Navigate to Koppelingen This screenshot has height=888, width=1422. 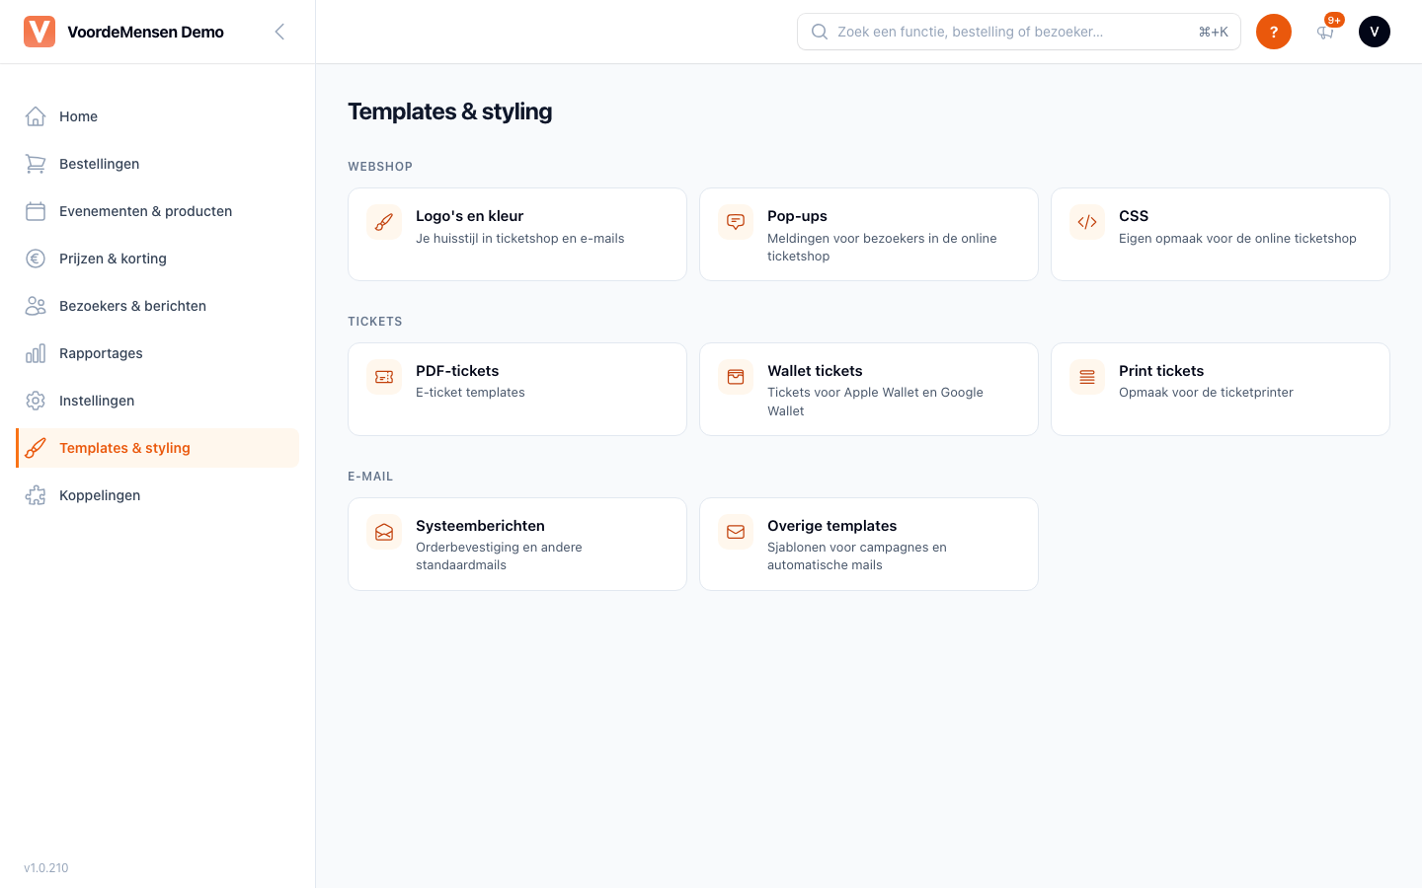[x=158, y=495]
